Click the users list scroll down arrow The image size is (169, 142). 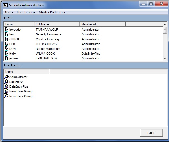(x=165, y=58)
